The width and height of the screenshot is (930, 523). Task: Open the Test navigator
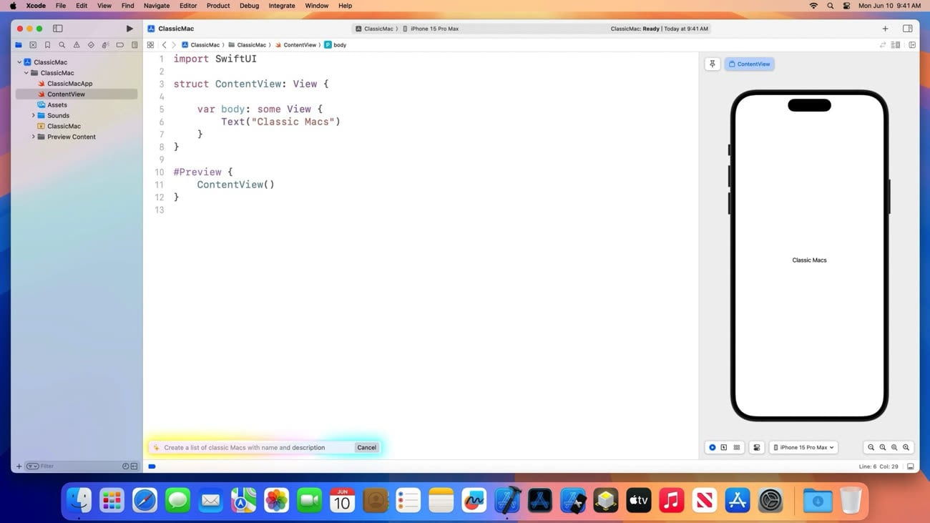91,44
